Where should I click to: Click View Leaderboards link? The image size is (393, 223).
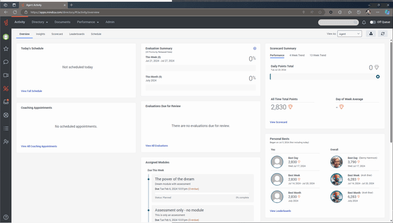pyautogui.click(x=281, y=211)
